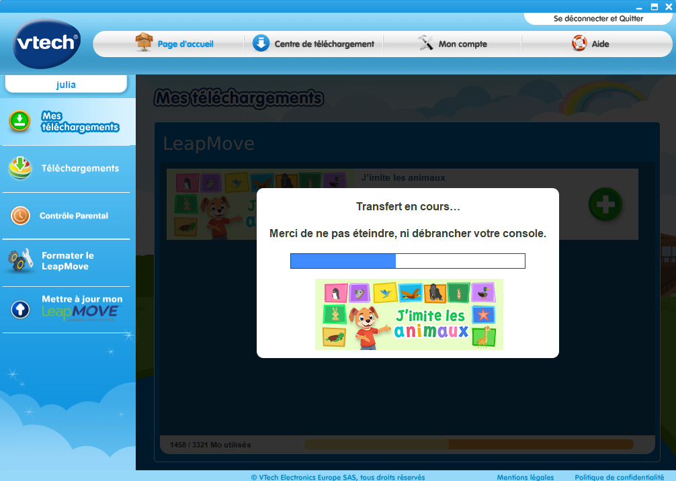Click the green Mes téléchargements icon

coord(19,121)
